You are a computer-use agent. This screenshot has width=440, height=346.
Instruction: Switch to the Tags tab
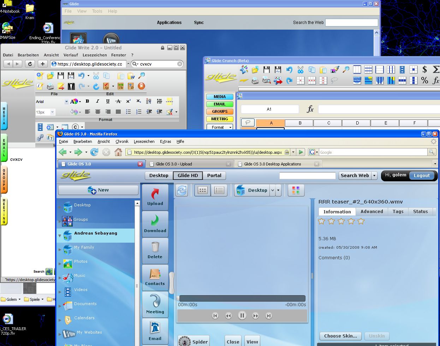(398, 212)
